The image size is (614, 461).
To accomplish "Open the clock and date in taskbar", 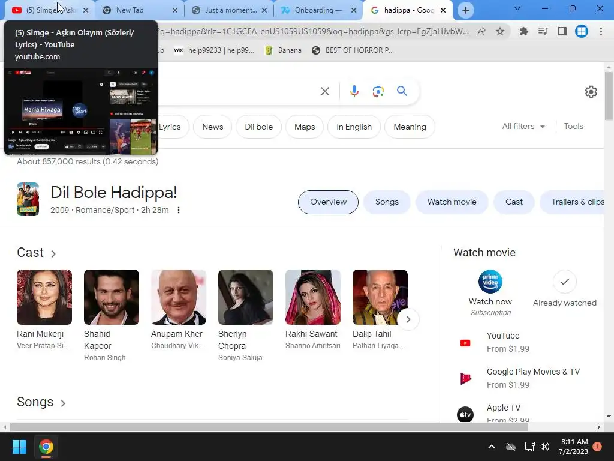I will coord(573,447).
